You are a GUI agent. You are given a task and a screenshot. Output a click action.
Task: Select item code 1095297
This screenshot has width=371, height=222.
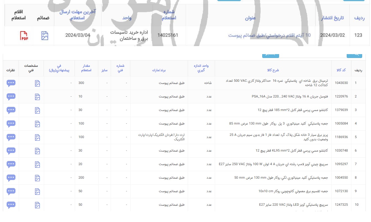[341, 164]
